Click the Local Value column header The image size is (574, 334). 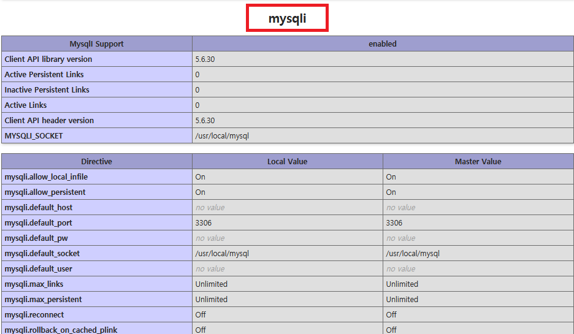288,162
